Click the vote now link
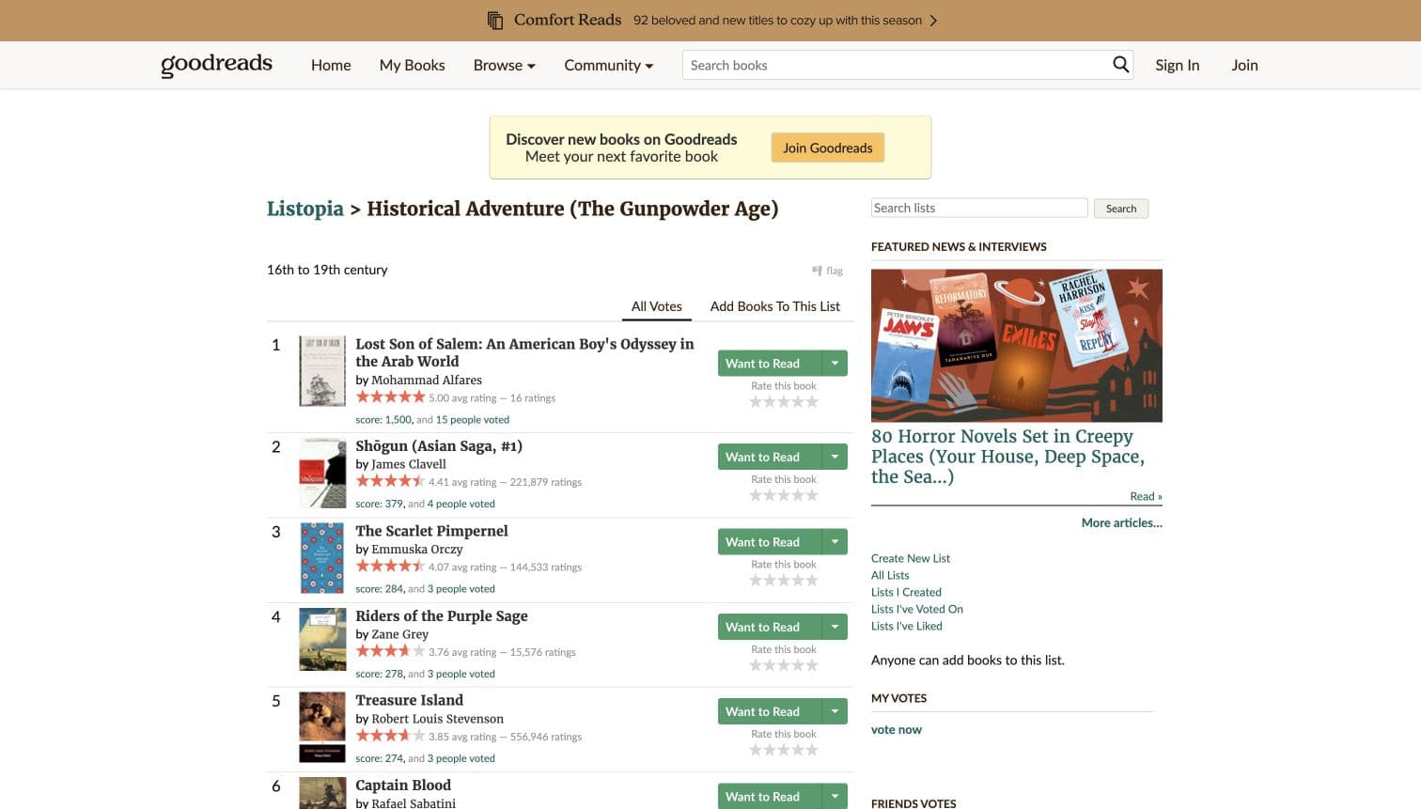This screenshot has width=1421, height=809. coord(897,729)
